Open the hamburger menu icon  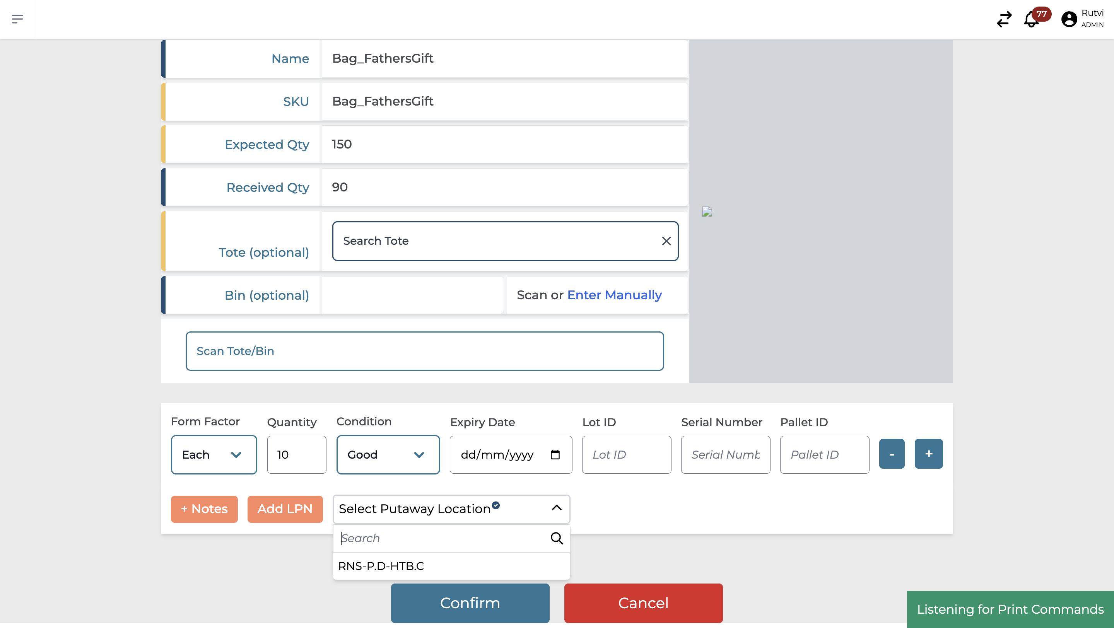(x=17, y=19)
